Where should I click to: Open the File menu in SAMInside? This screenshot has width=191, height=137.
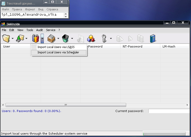click(4, 30)
